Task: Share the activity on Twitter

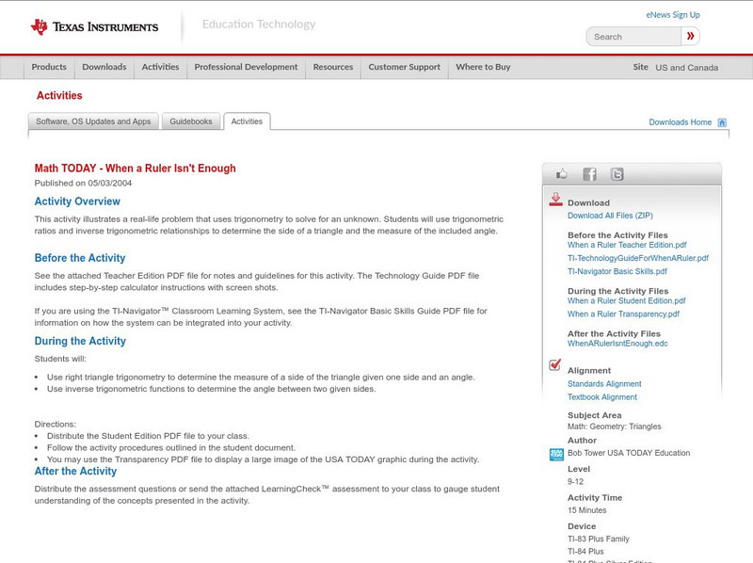Action: (617, 174)
